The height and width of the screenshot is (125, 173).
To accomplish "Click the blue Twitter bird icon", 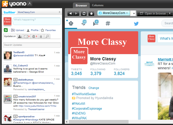I will (136, 24).
